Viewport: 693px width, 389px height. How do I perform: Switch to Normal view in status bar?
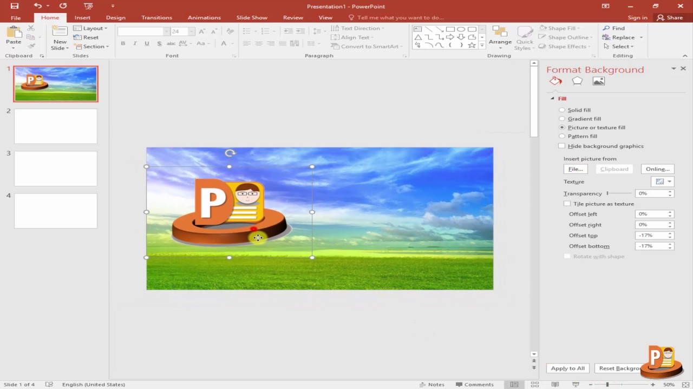[514, 385]
